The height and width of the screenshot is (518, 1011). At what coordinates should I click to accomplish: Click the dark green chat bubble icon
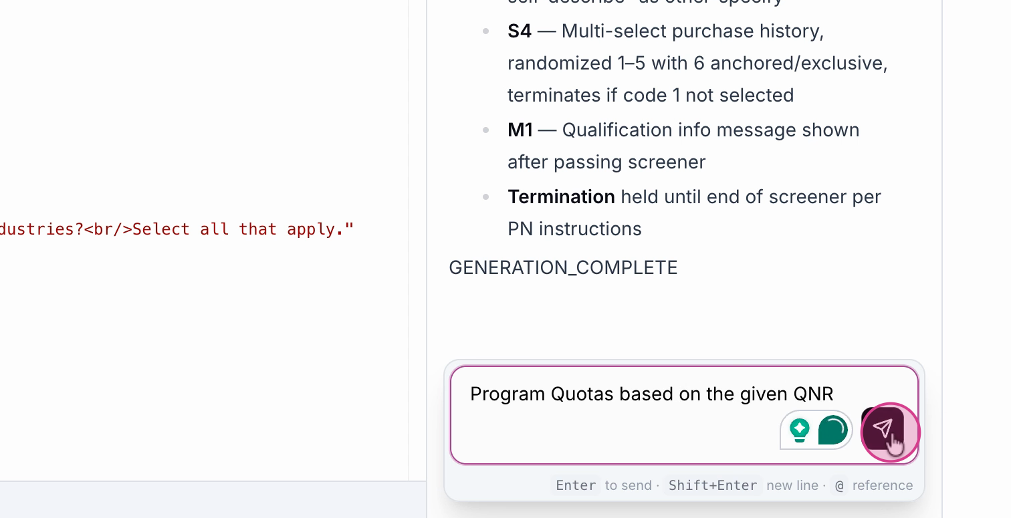[832, 429]
